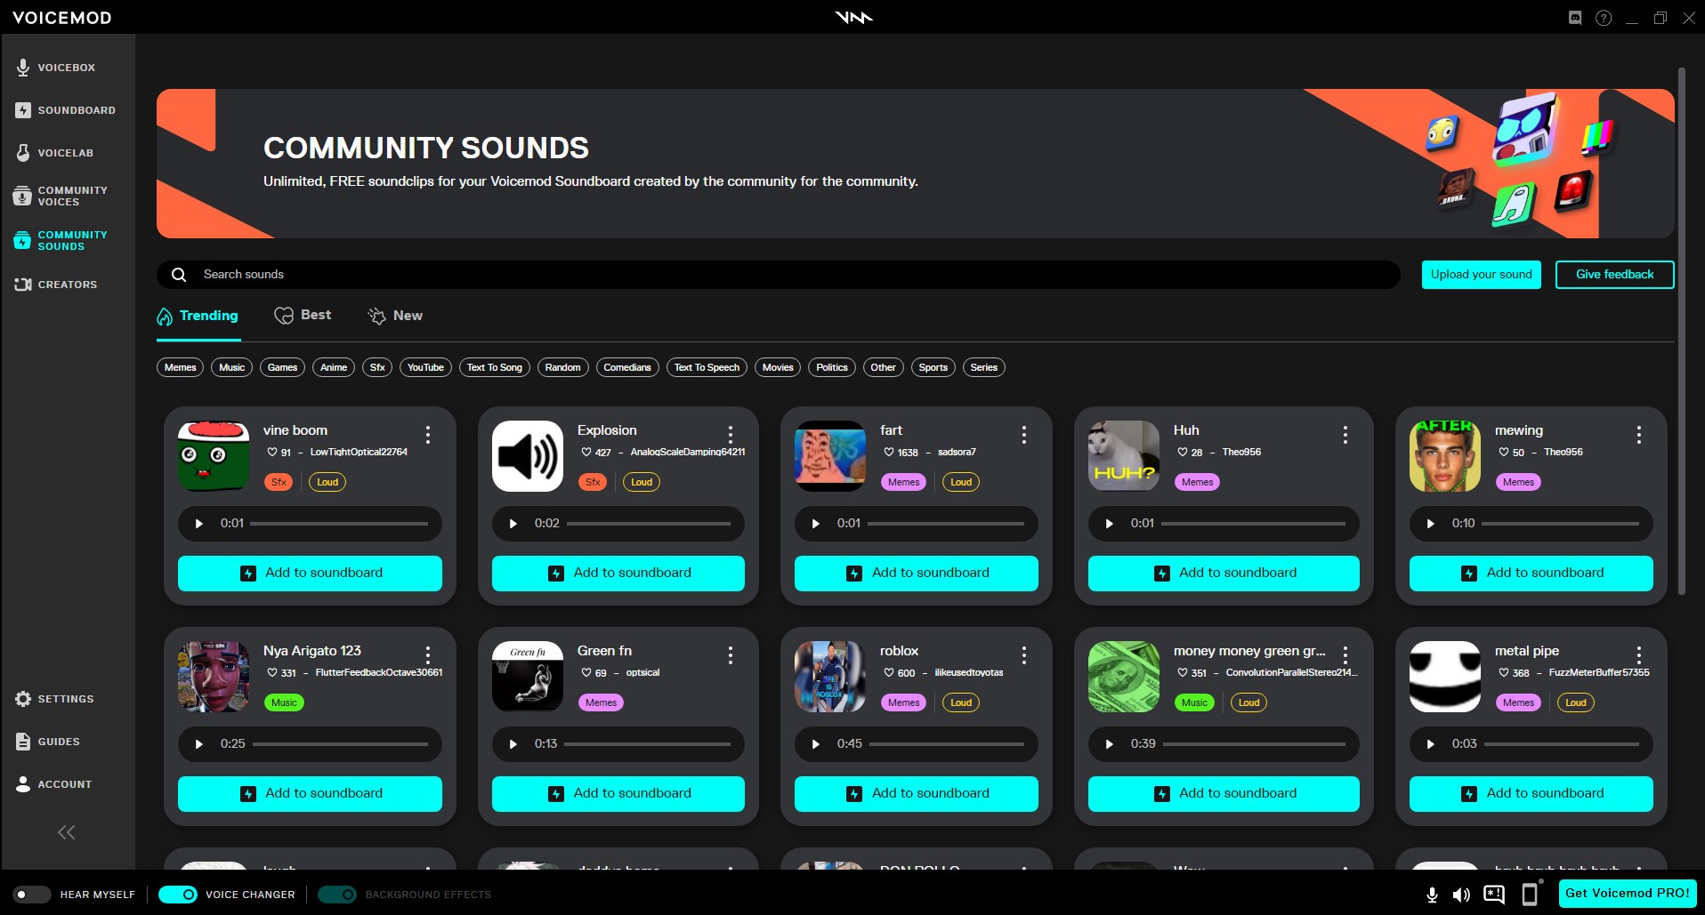Open Community Voices page
The height and width of the screenshot is (915, 1705).
(x=61, y=196)
